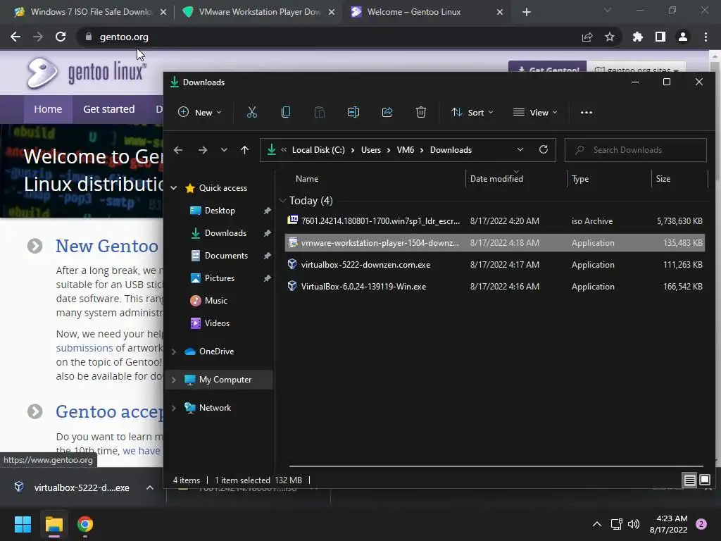Click the Users breadcrumb in address bar
This screenshot has width=721, height=541.
(x=370, y=150)
